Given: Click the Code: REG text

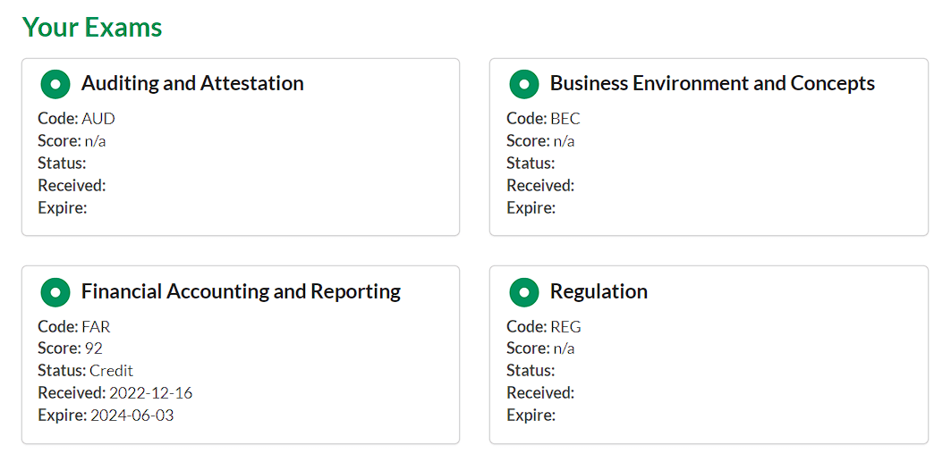Looking at the screenshot, I should pyautogui.click(x=544, y=326).
